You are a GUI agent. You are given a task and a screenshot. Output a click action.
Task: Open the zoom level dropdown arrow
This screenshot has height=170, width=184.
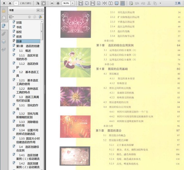73,3
